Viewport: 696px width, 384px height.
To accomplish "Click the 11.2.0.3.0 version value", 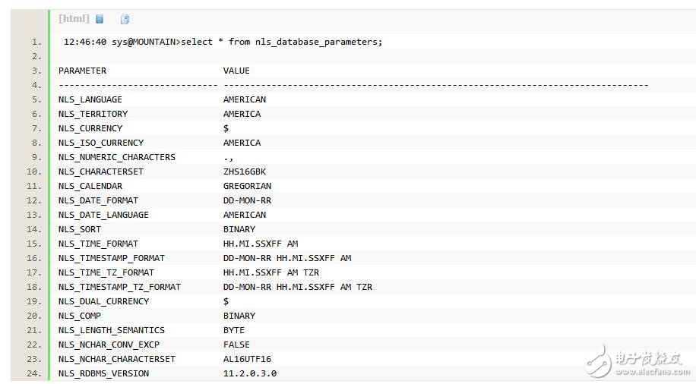I will click(249, 373).
